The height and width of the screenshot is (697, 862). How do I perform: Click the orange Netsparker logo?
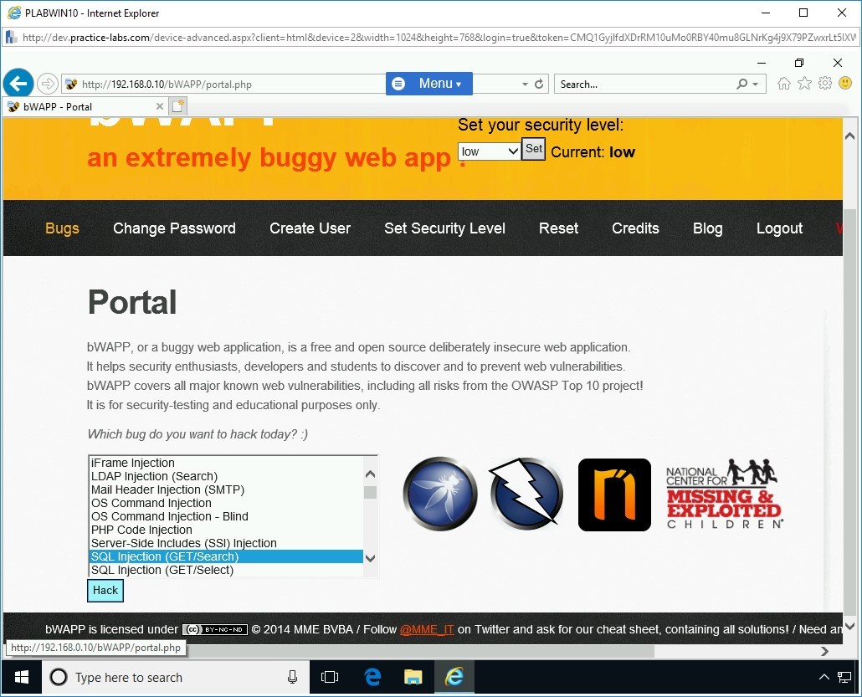tap(614, 495)
